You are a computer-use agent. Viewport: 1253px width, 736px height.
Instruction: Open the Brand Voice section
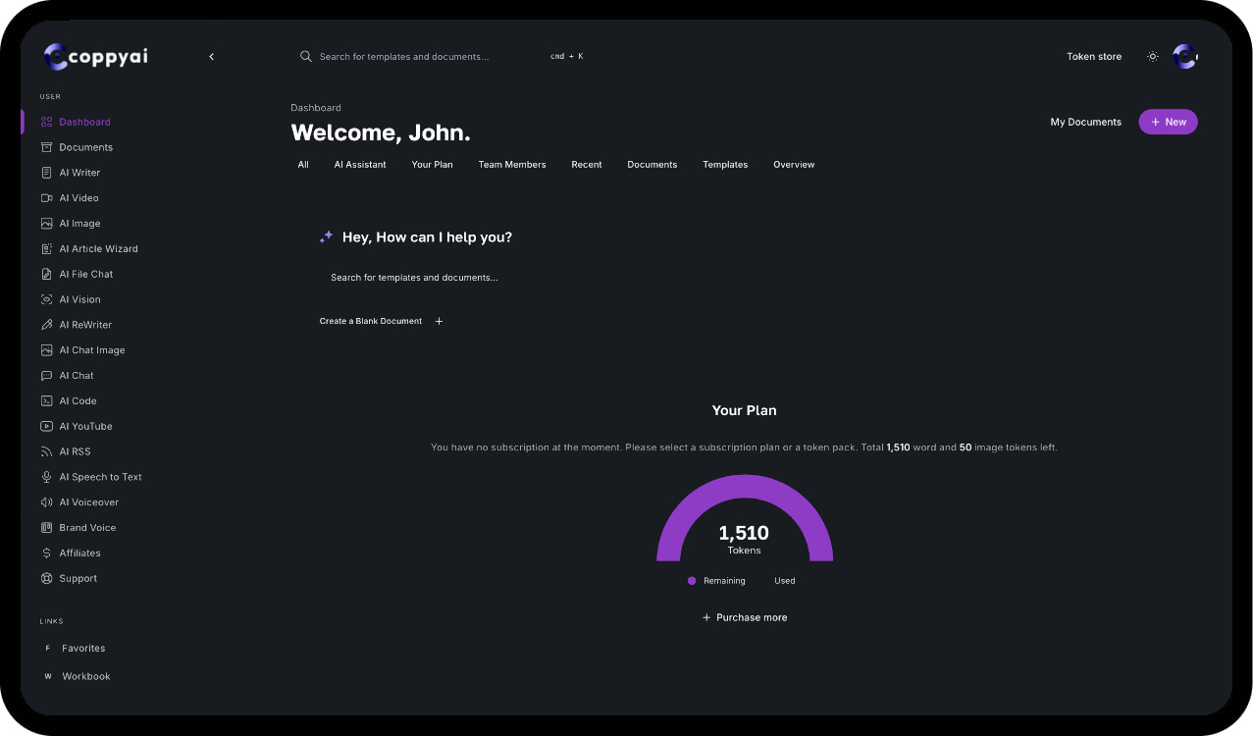86,527
